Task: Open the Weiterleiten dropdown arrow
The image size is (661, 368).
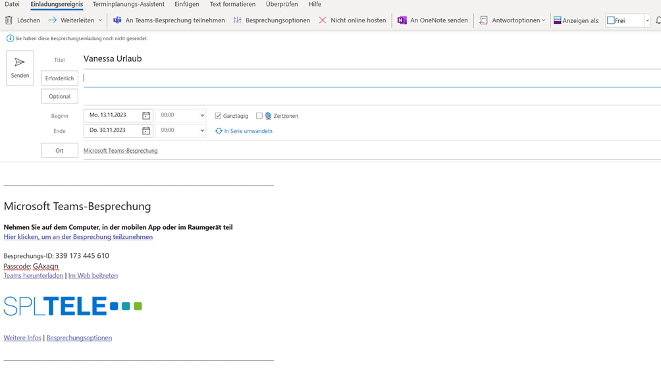Action: tap(100, 20)
